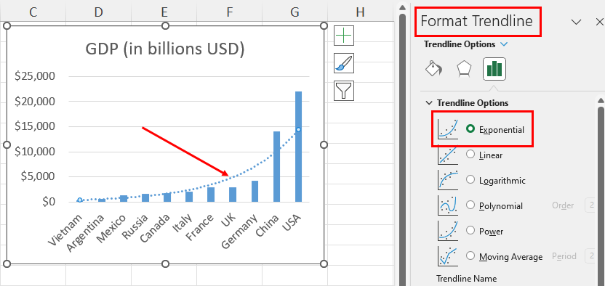Image resolution: width=605 pixels, height=286 pixels.
Task: Collapse the Trendline Options section
Action: (x=429, y=103)
